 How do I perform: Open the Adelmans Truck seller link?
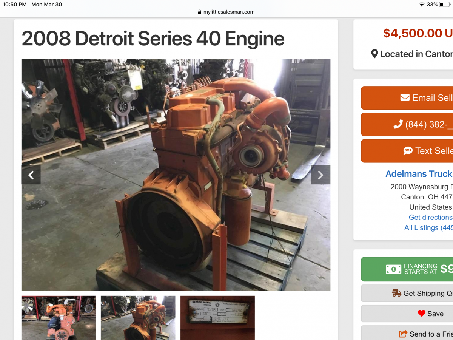pyautogui.click(x=419, y=174)
